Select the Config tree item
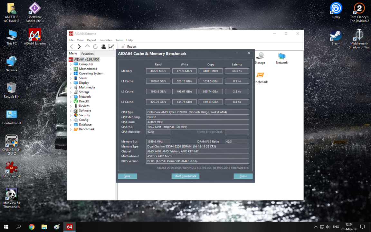 tap(81, 120)
